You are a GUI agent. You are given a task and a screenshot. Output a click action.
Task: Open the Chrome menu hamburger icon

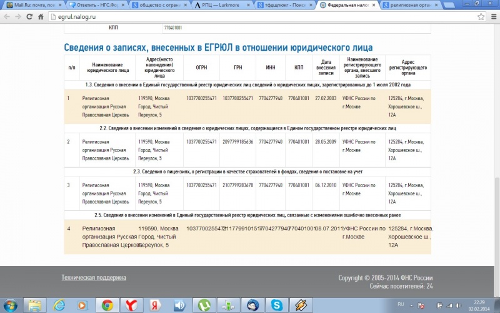pos(493,17)
